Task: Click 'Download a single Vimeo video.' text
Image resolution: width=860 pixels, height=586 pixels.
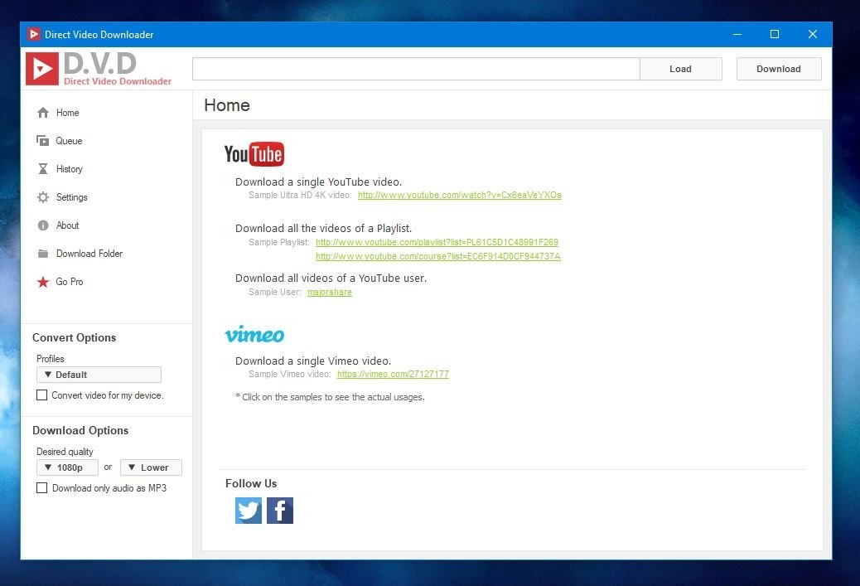Action: [313, 361]
